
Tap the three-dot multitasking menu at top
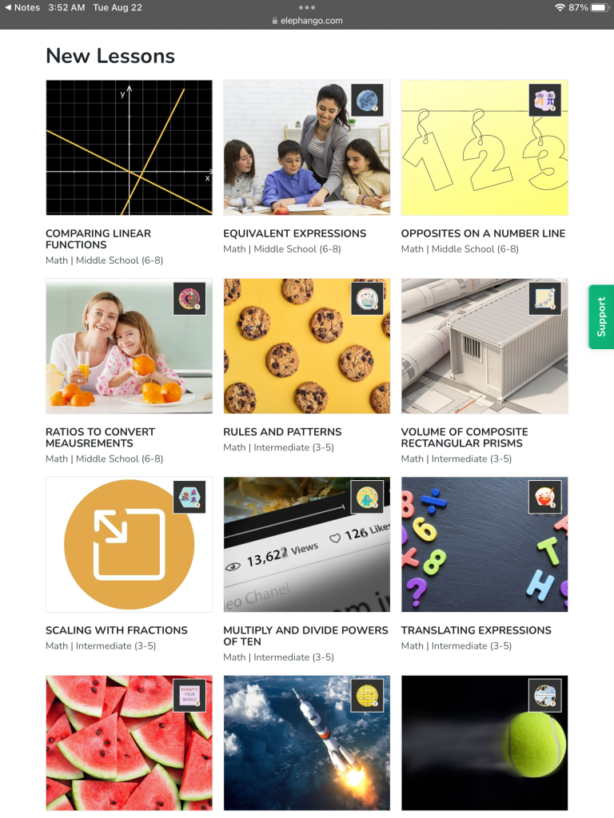coord(306,7)
